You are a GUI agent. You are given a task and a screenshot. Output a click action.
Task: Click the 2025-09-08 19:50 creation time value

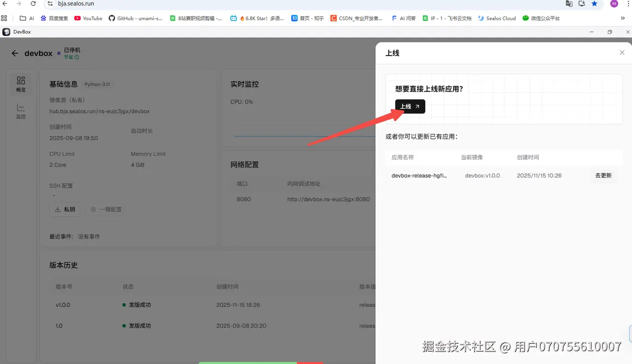pyautogui.click(x=74, y=138)
